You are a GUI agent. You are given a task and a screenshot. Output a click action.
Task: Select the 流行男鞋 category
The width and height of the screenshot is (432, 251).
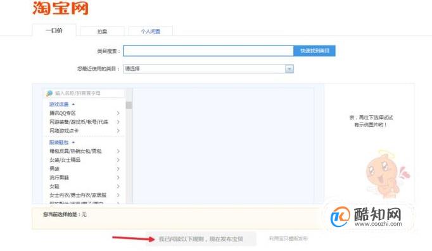[59, 178]
